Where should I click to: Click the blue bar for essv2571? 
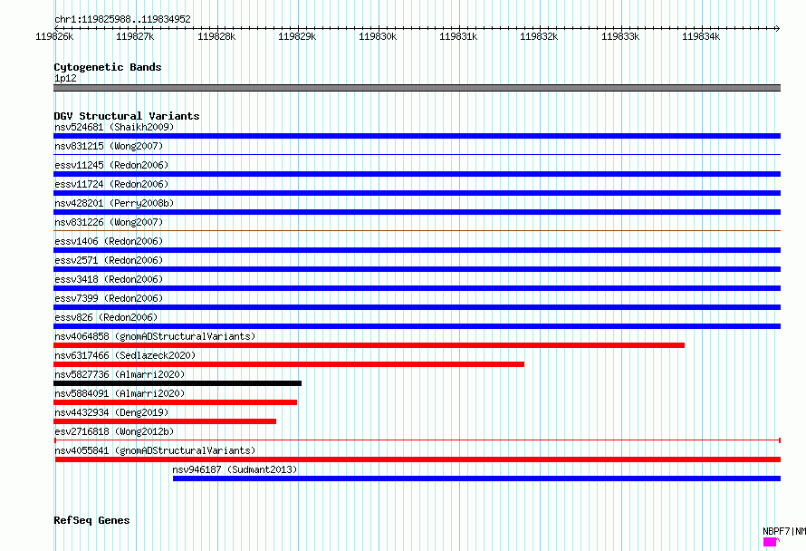(417, 269)
